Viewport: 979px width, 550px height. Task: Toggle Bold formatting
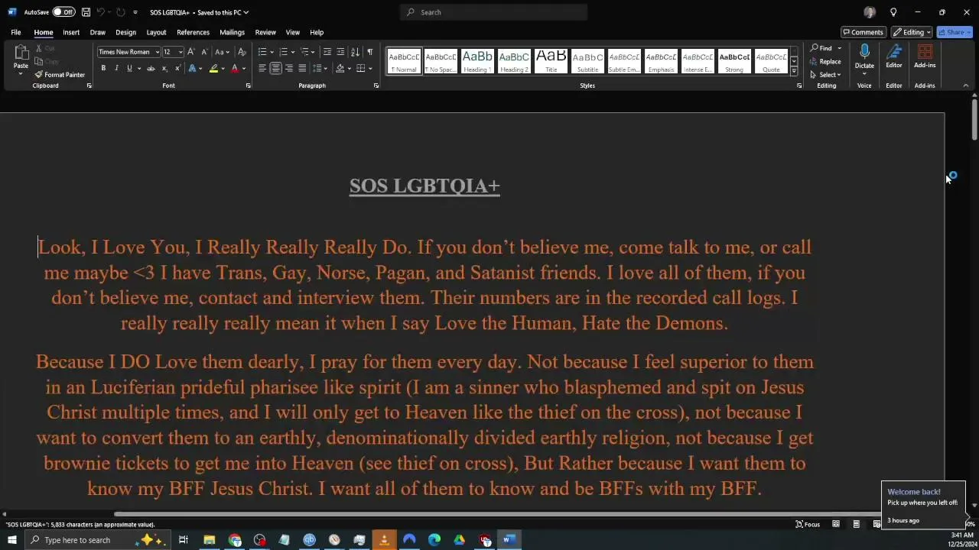click(x=103, y=69)
